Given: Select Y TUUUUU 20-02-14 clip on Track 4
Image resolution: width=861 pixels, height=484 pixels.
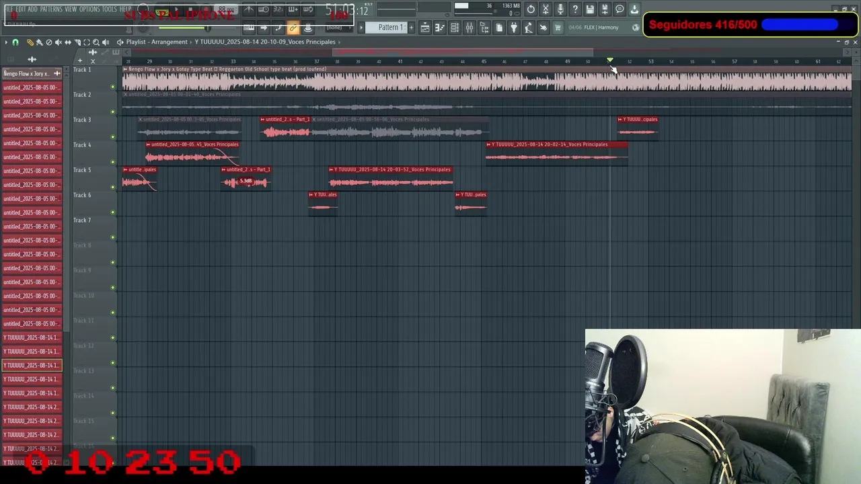Looking at the screenshot, I should (557, 153).
